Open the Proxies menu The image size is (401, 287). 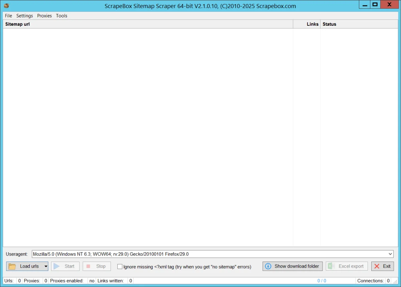coord(44,16)
